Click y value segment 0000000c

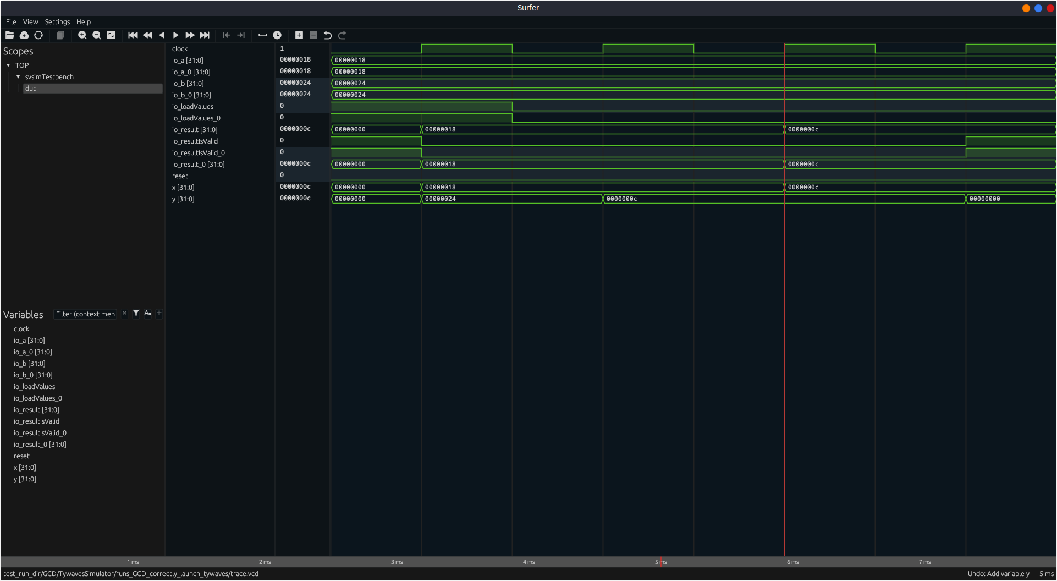(784, 199)
